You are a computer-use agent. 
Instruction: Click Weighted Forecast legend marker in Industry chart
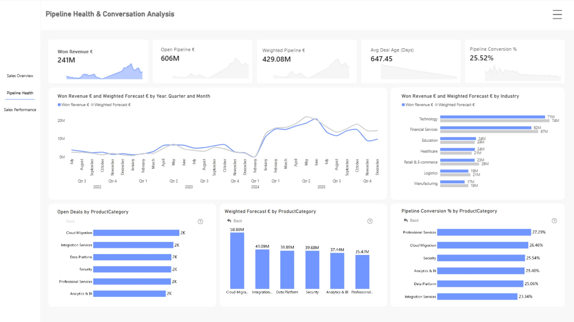pyautogui.click(x=436, y=105)
